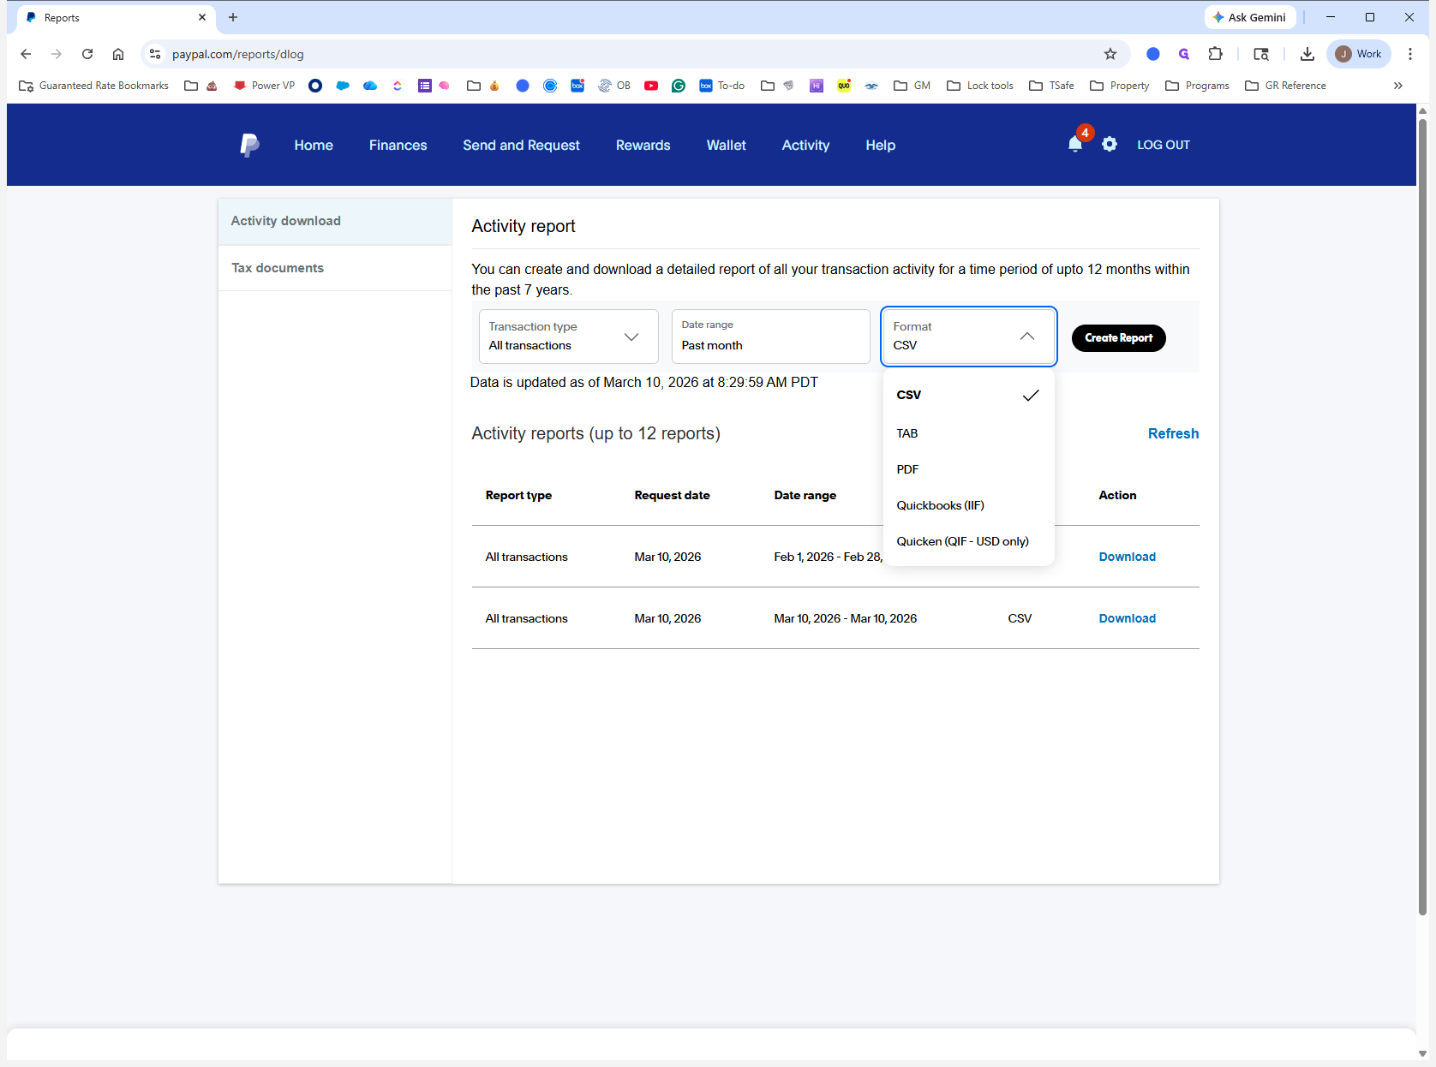Open the notifications bell icon
The image size is (1436, 1067).
[x=1075, y=144]
